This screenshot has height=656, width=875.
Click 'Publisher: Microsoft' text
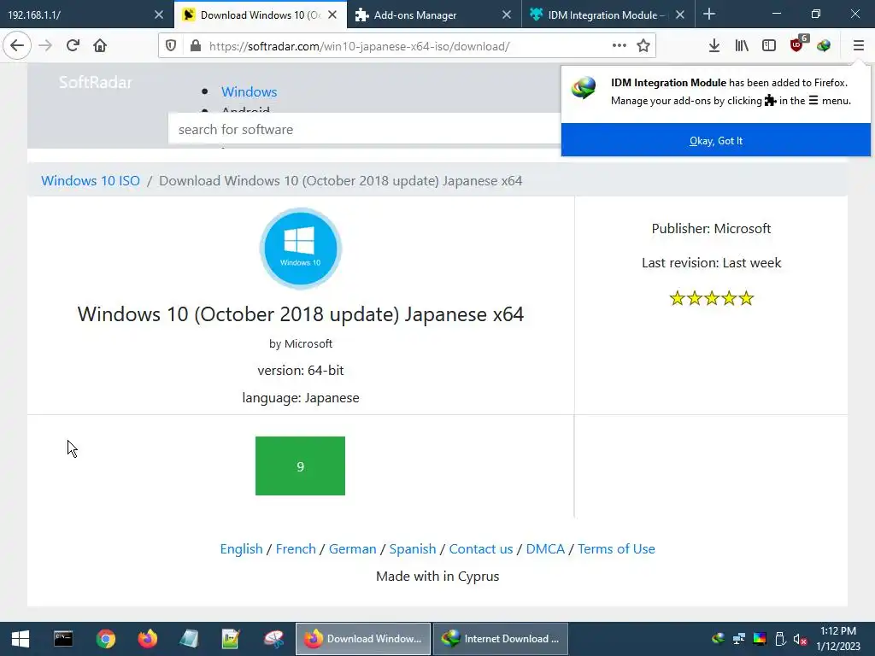pos(711,229)
